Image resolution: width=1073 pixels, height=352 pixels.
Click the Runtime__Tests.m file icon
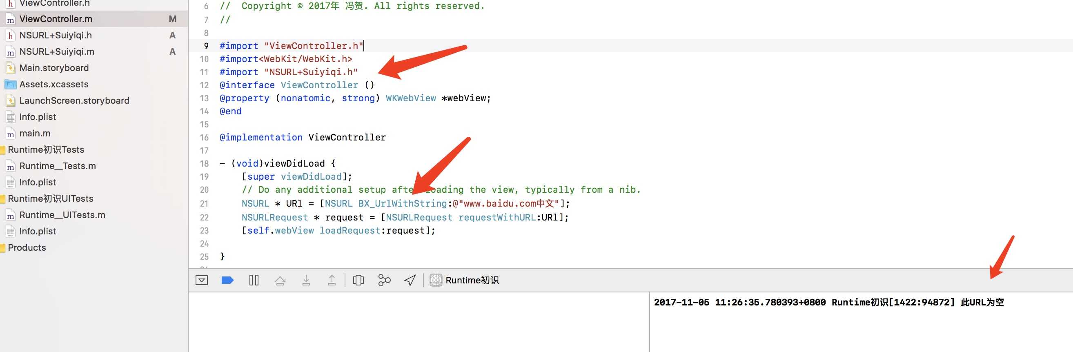pyautogui.click(x=11, y=166)
